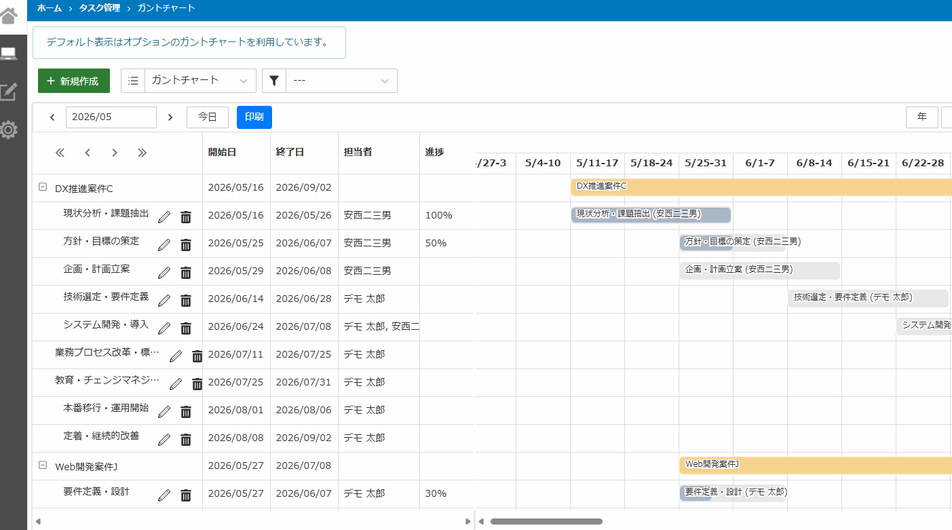Open the settings gear in the sidebar
Image resolution: width=952 pixels, height=530 pixels.
pyautogui.click(x=8, y=129)
